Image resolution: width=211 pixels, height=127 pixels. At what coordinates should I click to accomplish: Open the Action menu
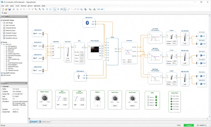pos(30,6)
